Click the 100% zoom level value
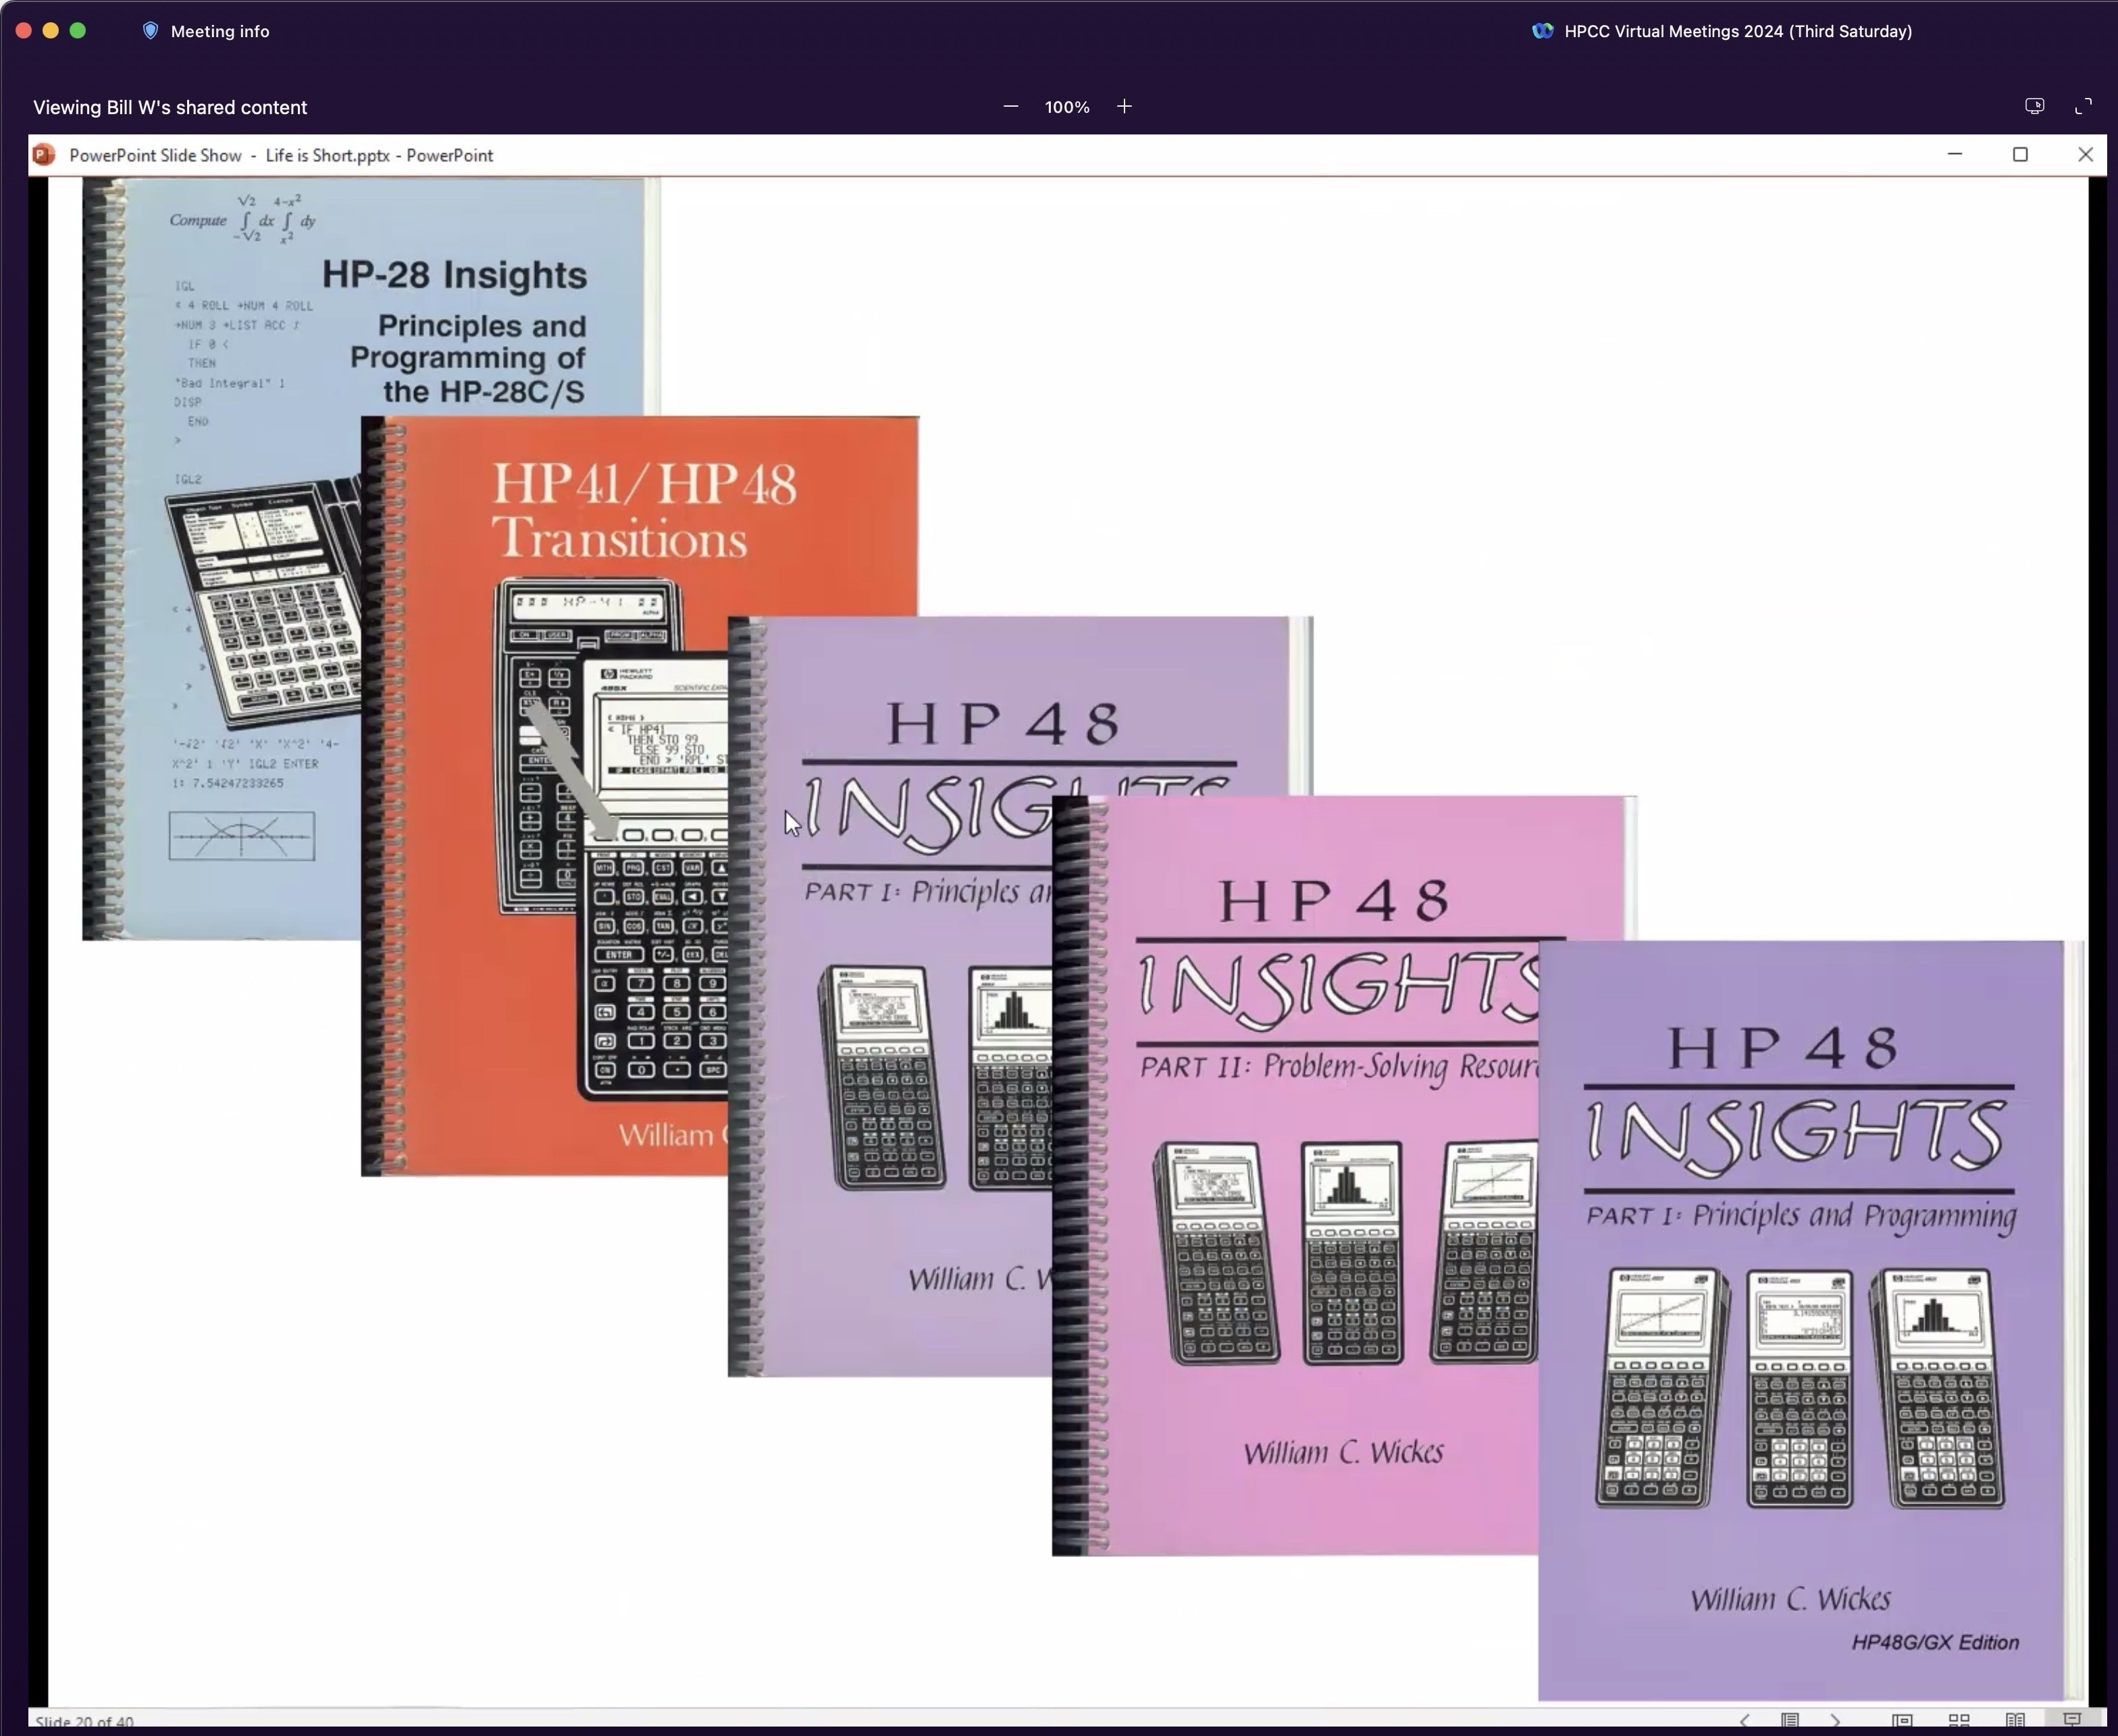 (1067, 107)
